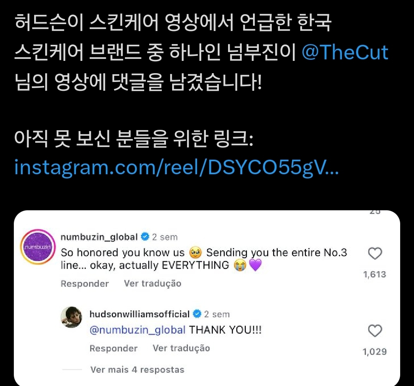Click verified badge beside hudsonwilliamsofficial
The width and height of the screenshot is (414, 386).
pos(197,314)
